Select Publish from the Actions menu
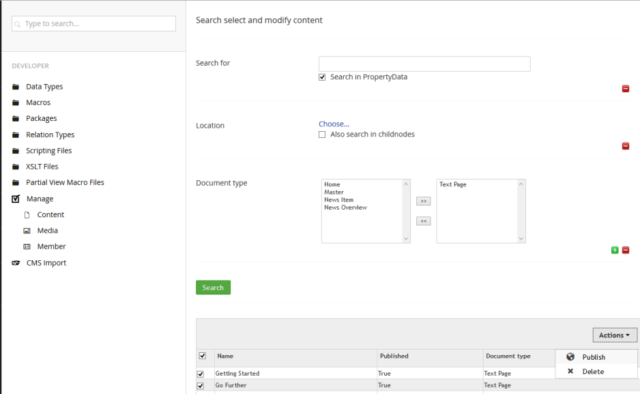The image size is (640, 394). (x=593, y=357)
